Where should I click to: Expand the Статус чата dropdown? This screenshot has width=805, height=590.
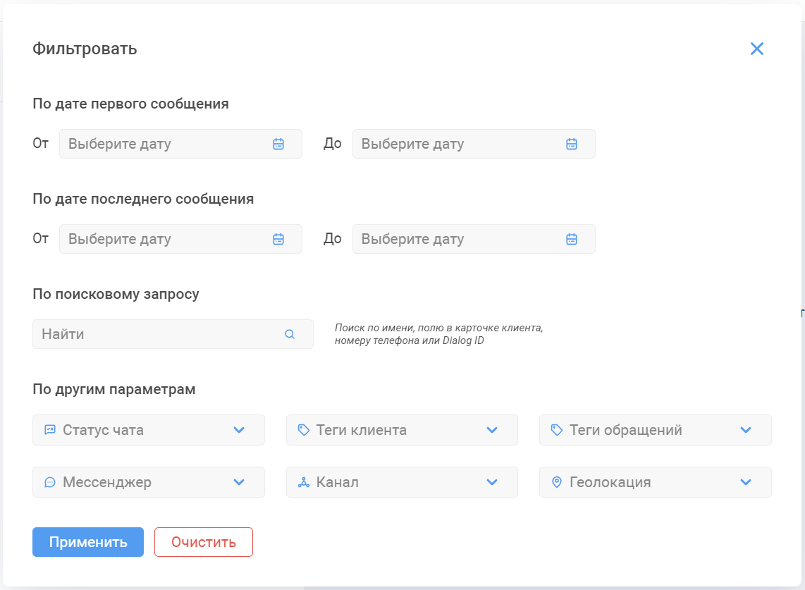point(148,430)
